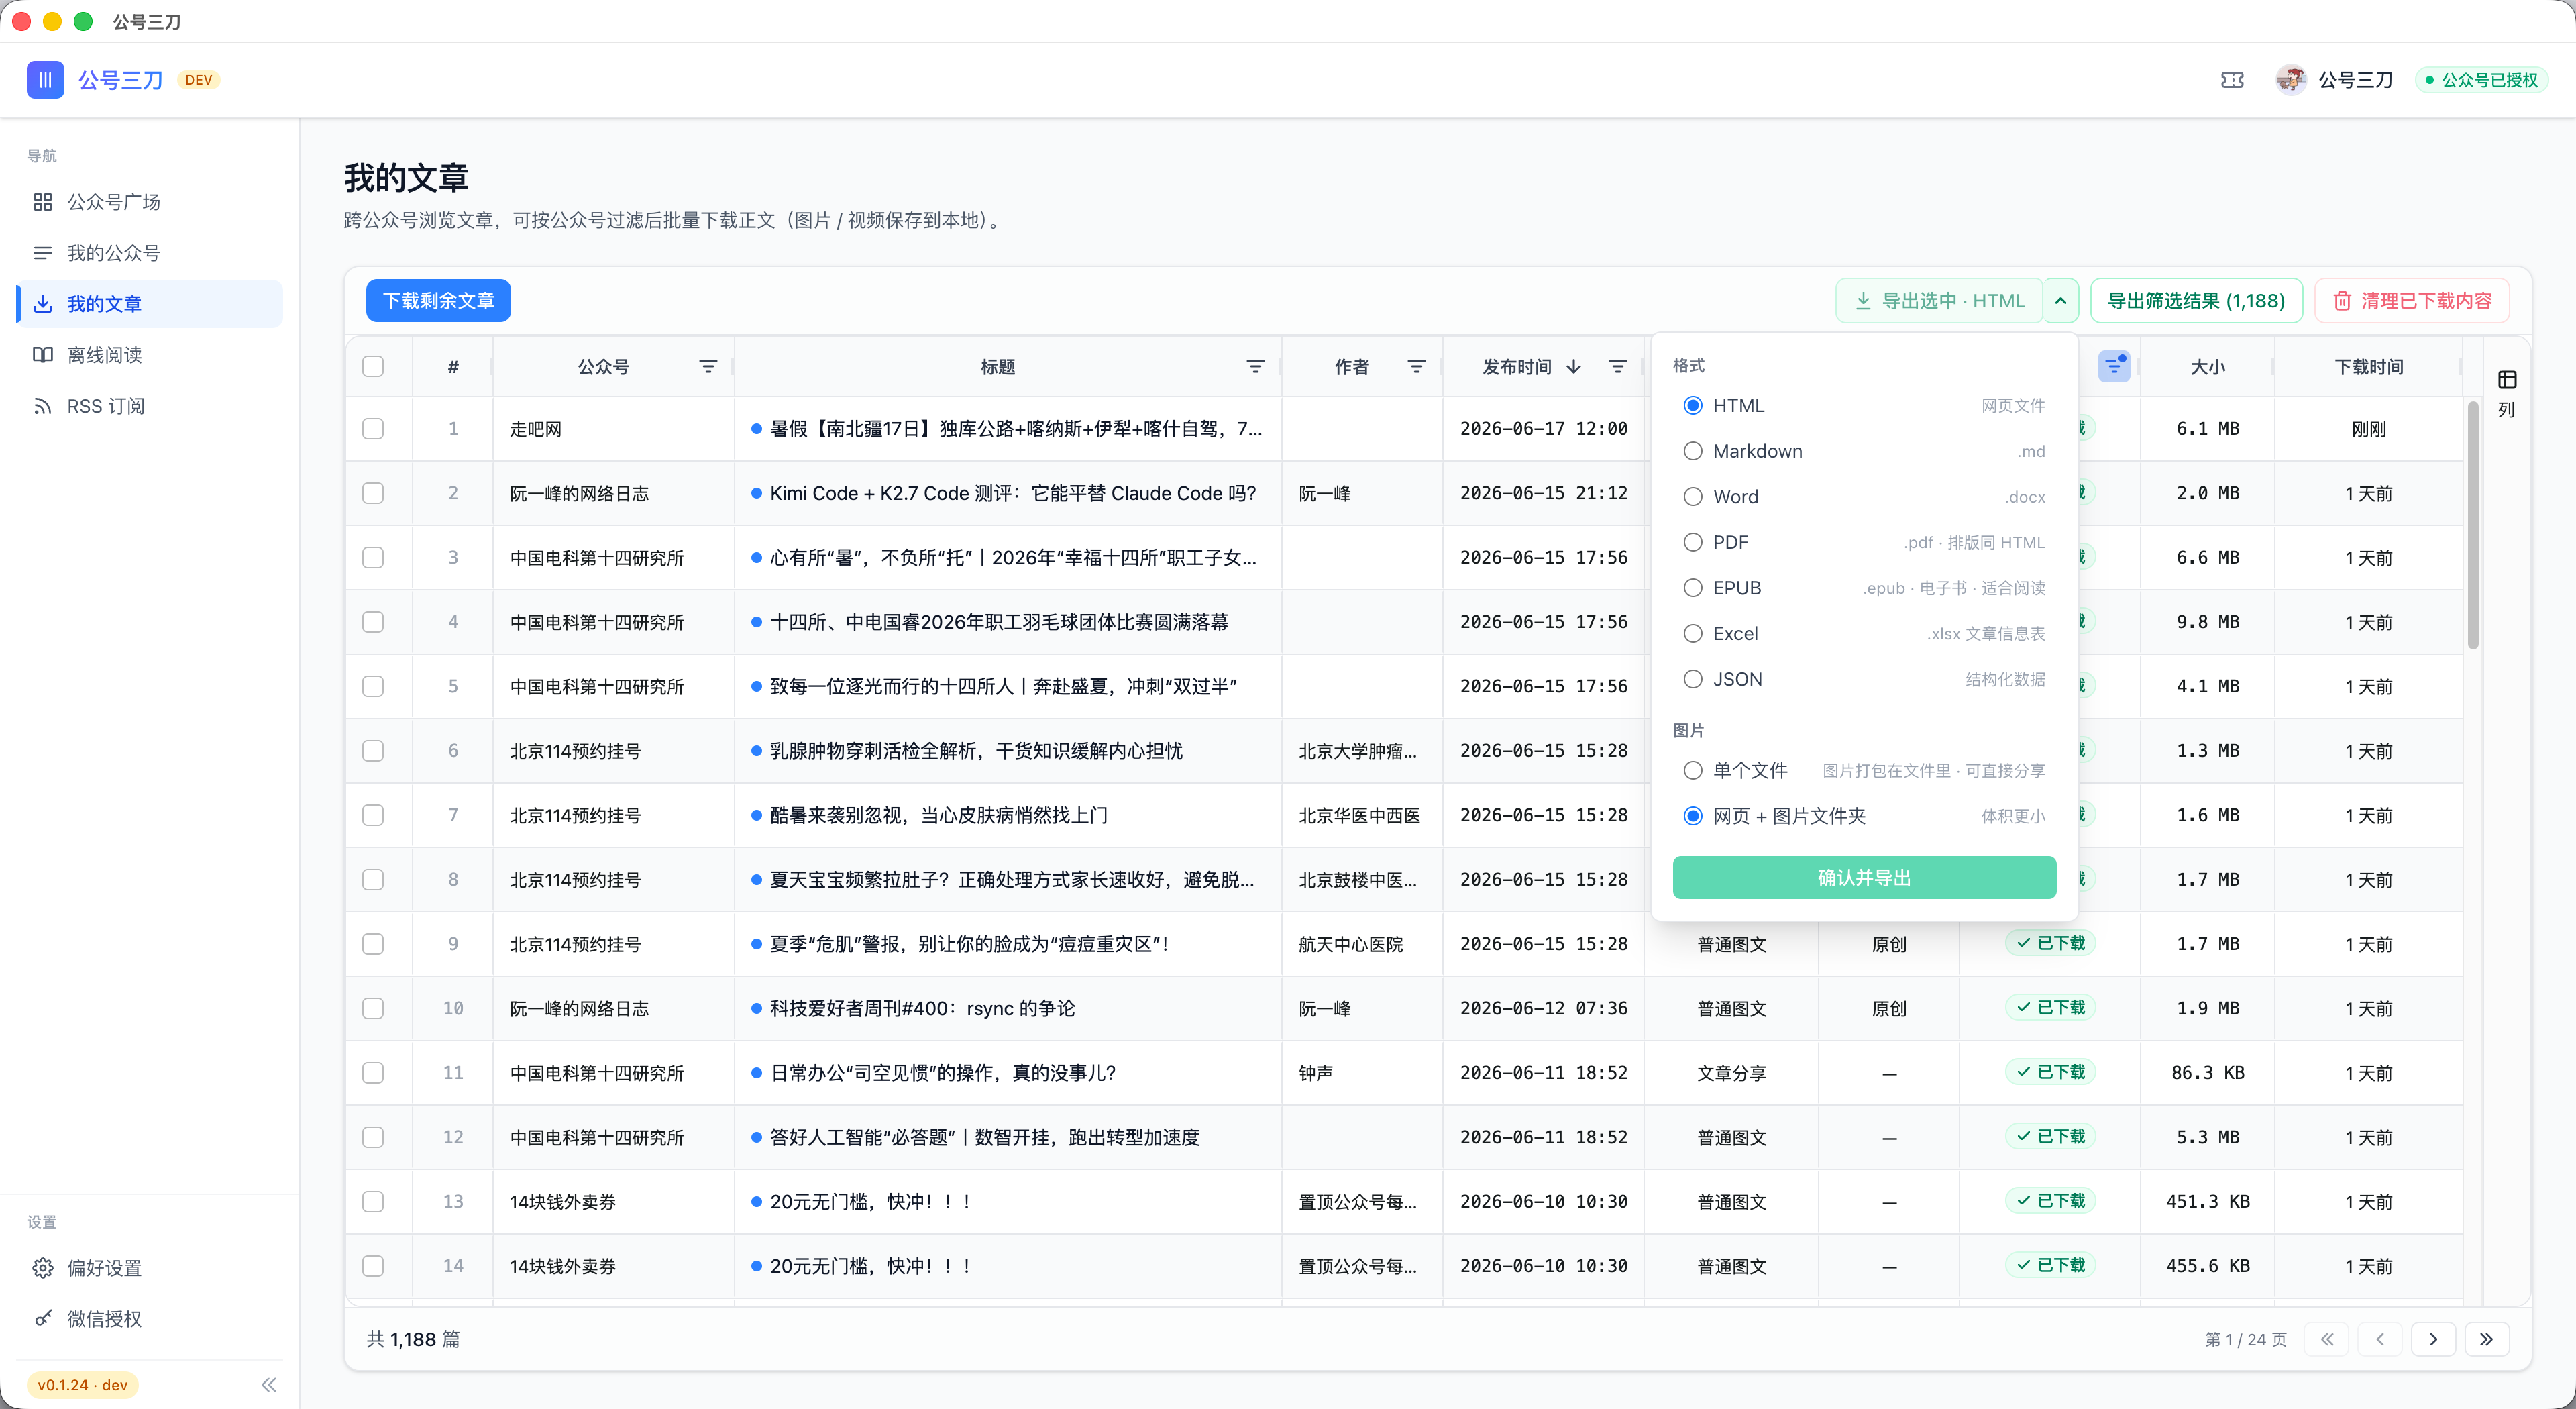2576x1409 pixels.
Task: Click the 大小 column header
Action: coord(2208,367)
